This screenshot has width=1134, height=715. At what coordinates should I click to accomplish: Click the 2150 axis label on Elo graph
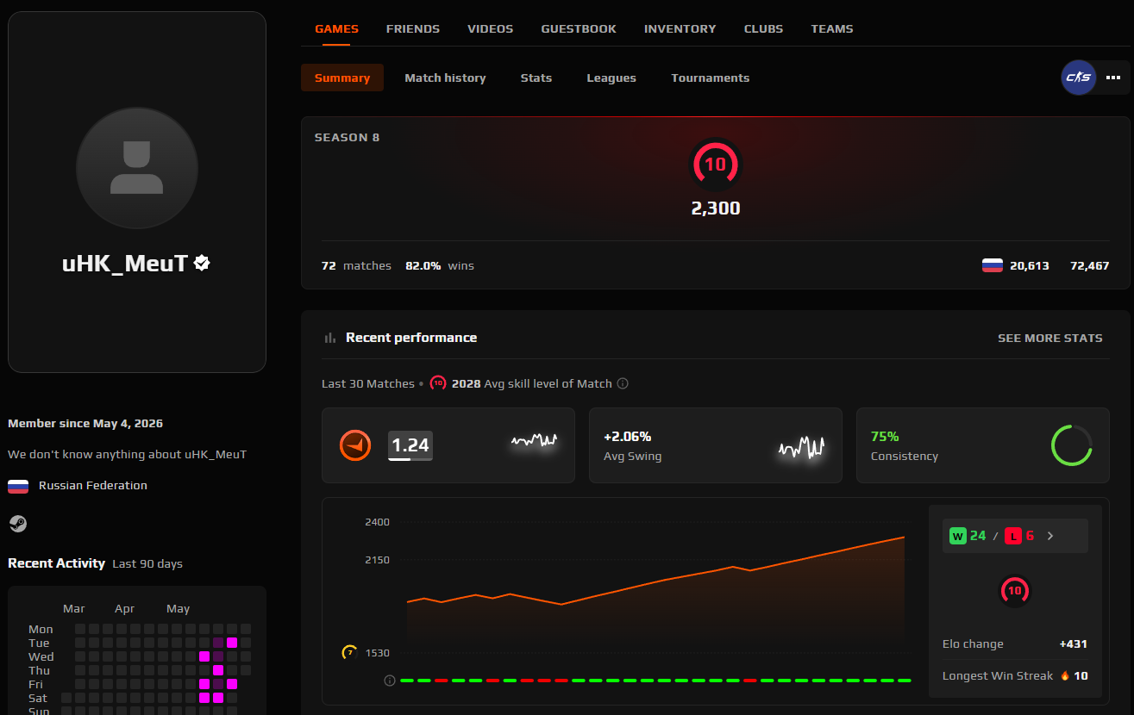click(378, 560)
